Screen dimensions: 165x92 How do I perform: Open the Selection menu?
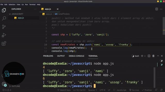[12, 5]
